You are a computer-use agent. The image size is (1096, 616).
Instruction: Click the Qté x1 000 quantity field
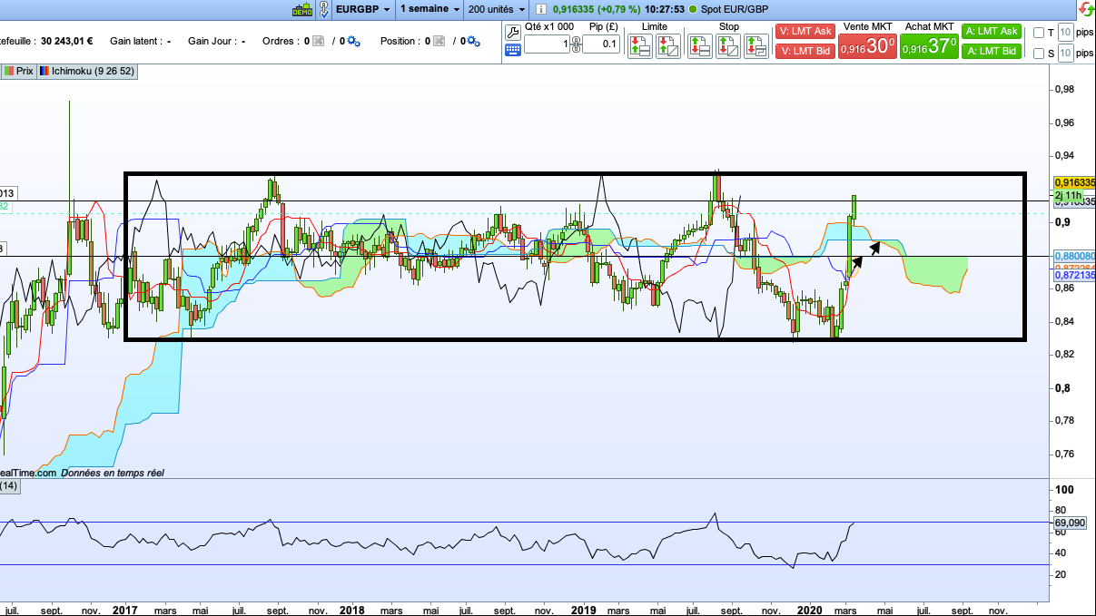547,44
